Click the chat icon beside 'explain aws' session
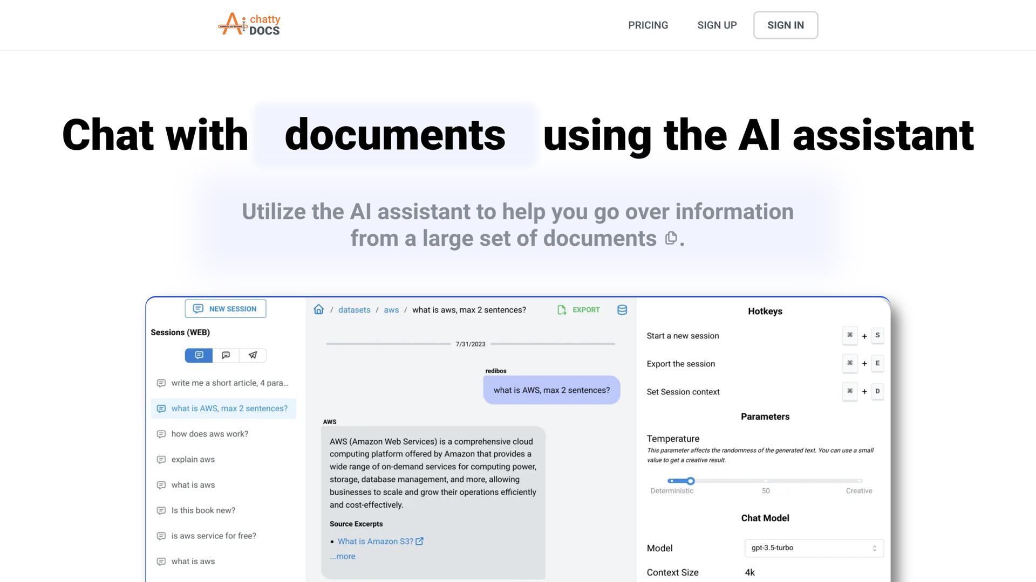The height and width of the screenshot is (582, 1036). pos(161,459)
